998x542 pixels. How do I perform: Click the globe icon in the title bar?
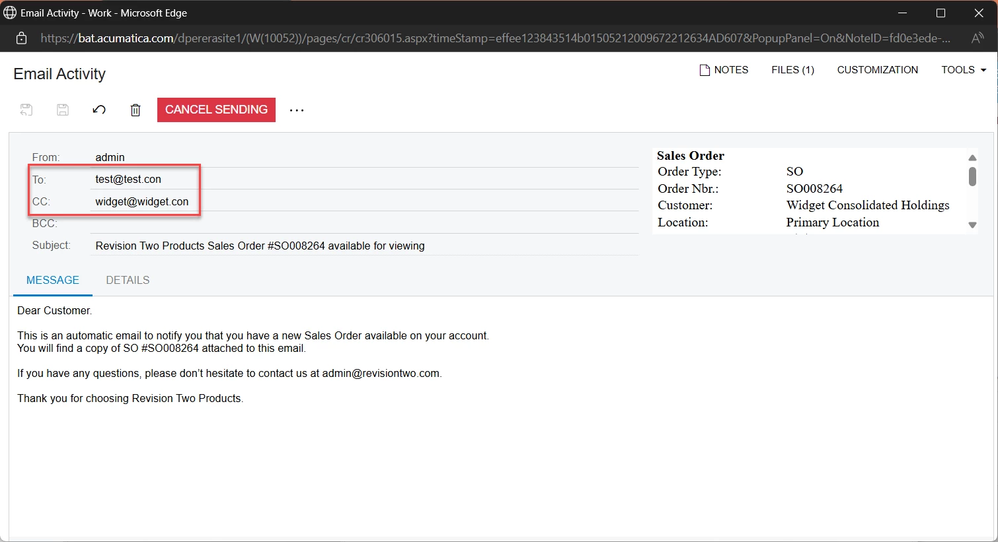coord(10,13)
